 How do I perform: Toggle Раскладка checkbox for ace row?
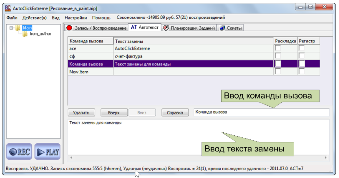point(278,48)
